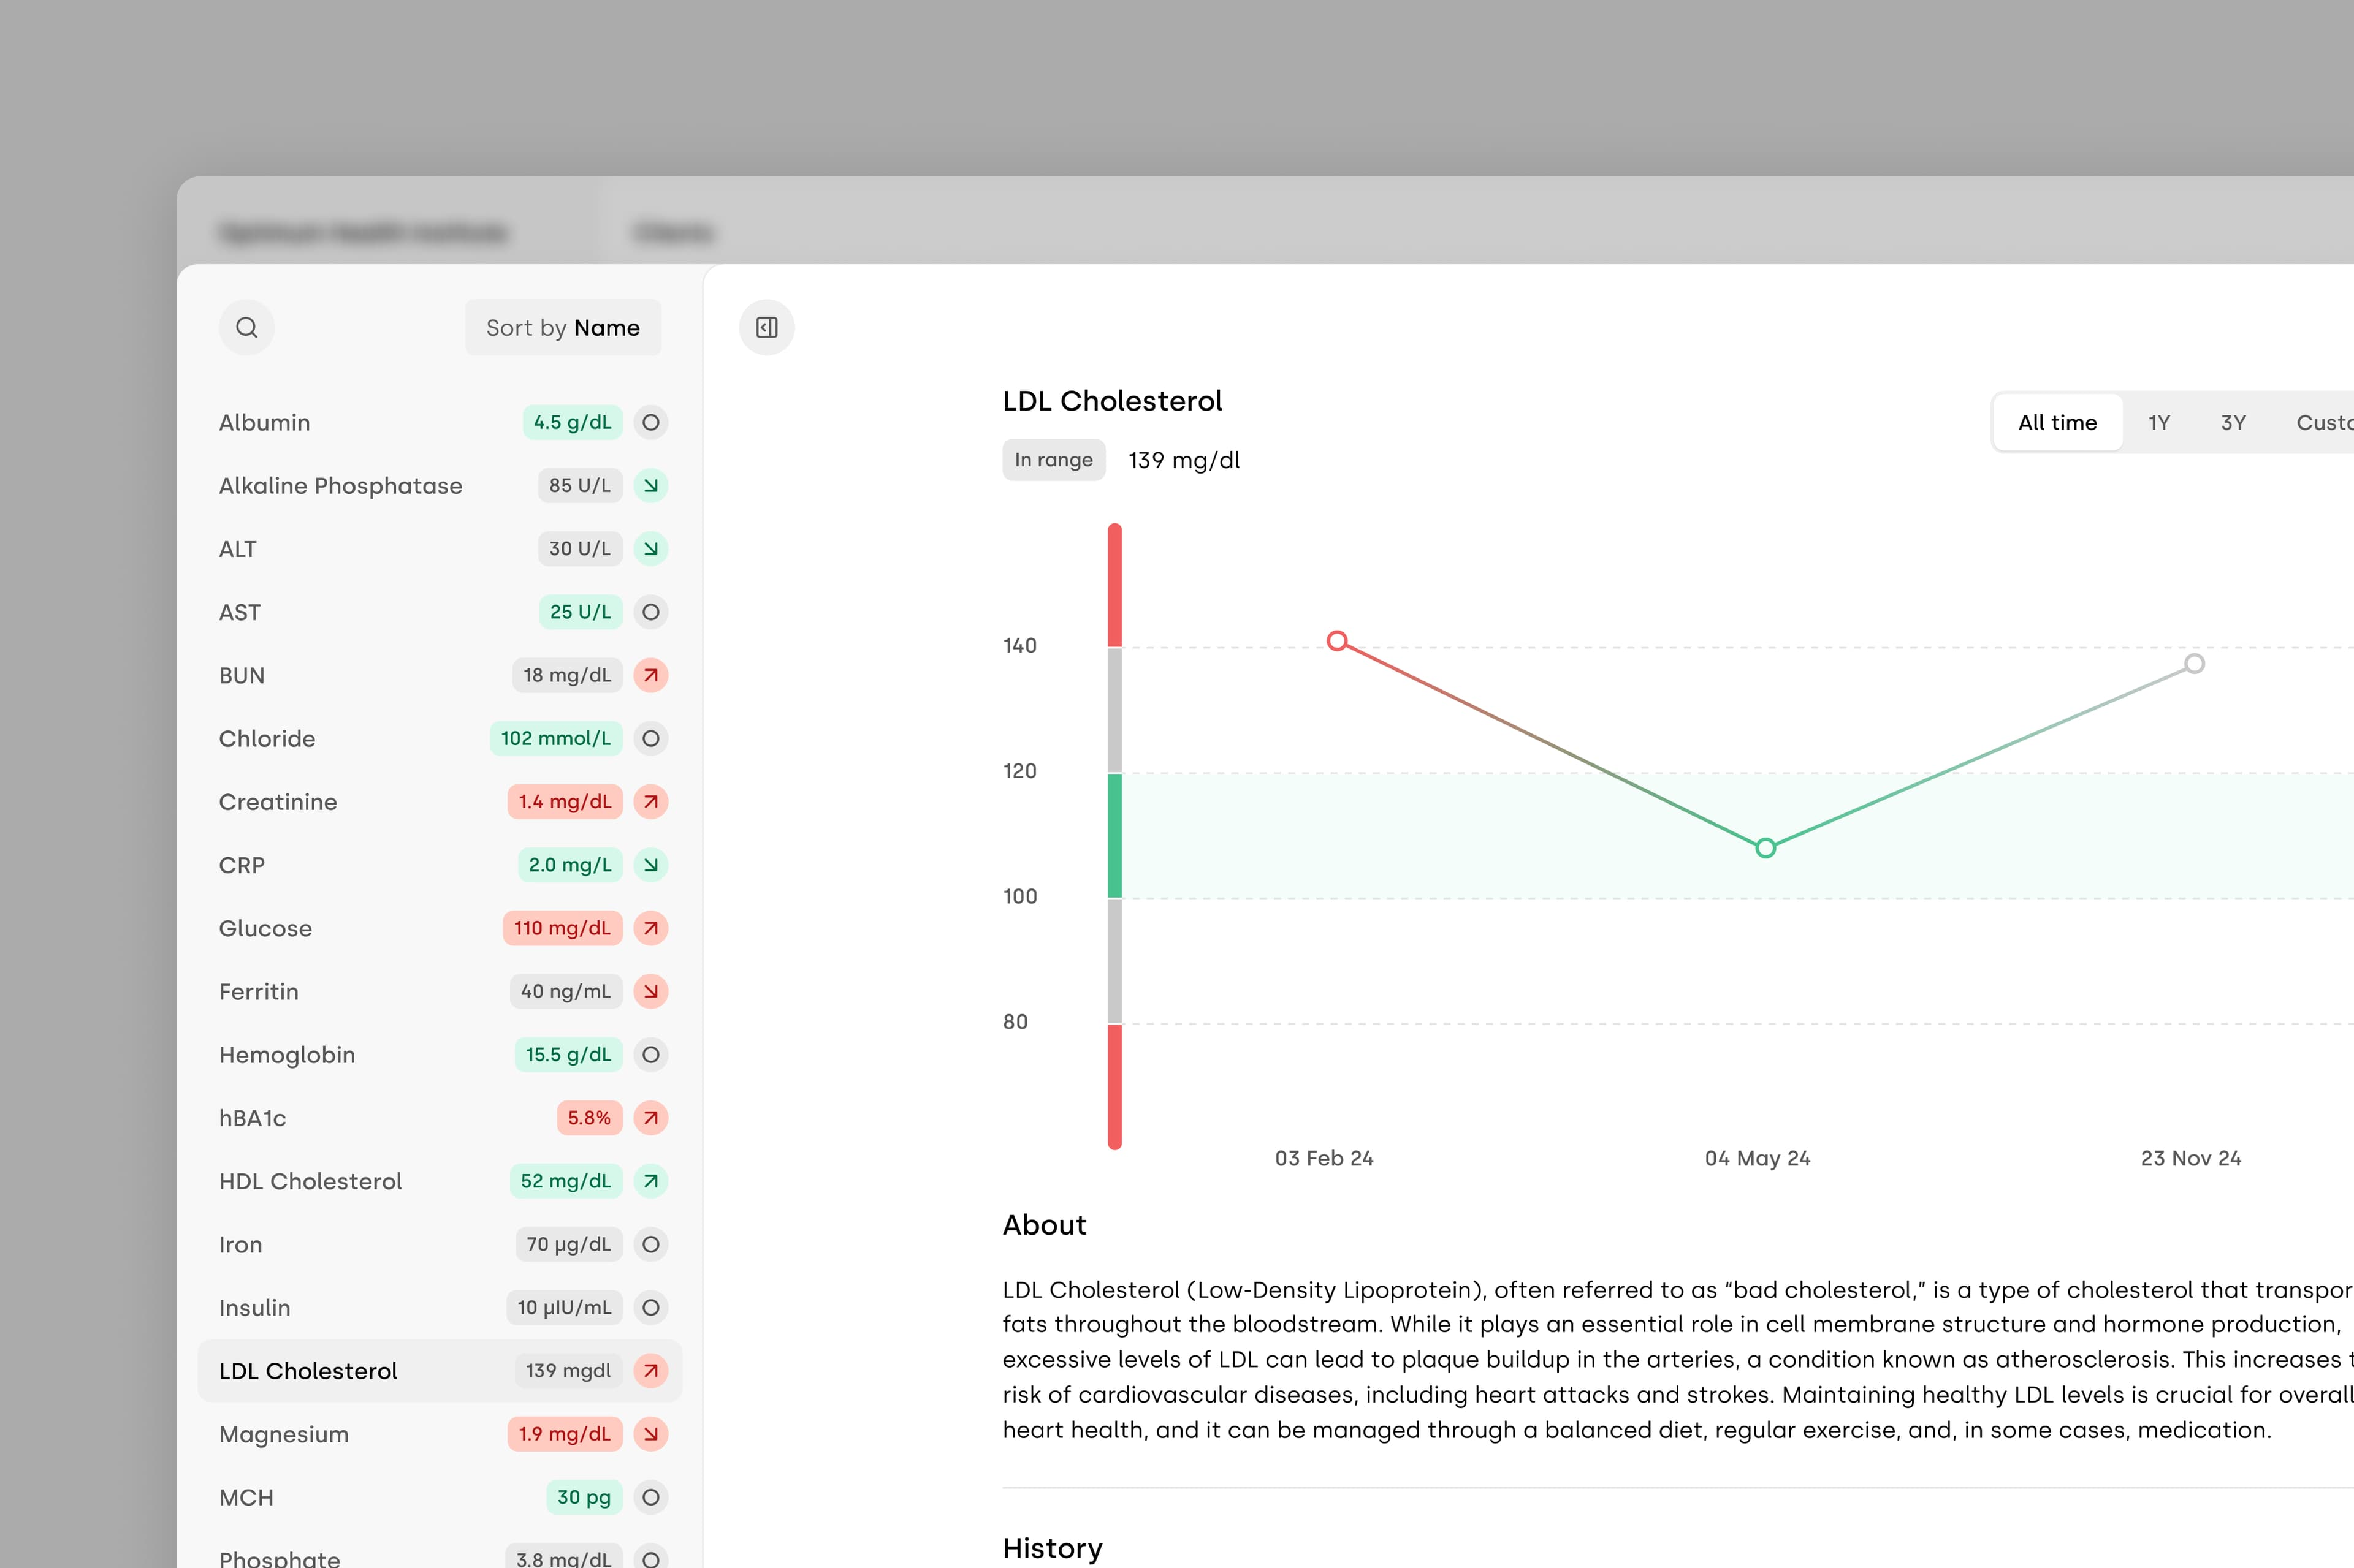The image size is (2354, 1568).
Task: Collapse the sidebar panel icon
Action: pos(766,327)
